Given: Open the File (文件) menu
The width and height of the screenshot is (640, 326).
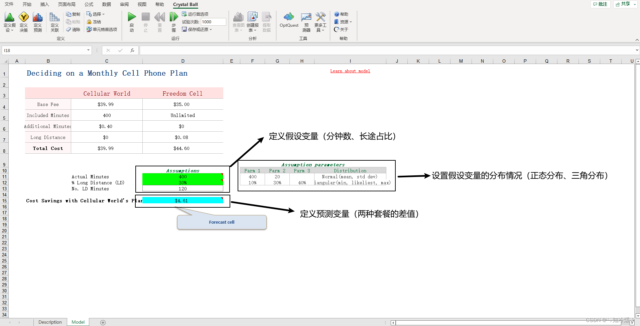Looking at the screenshot, I should click(9, 4).
